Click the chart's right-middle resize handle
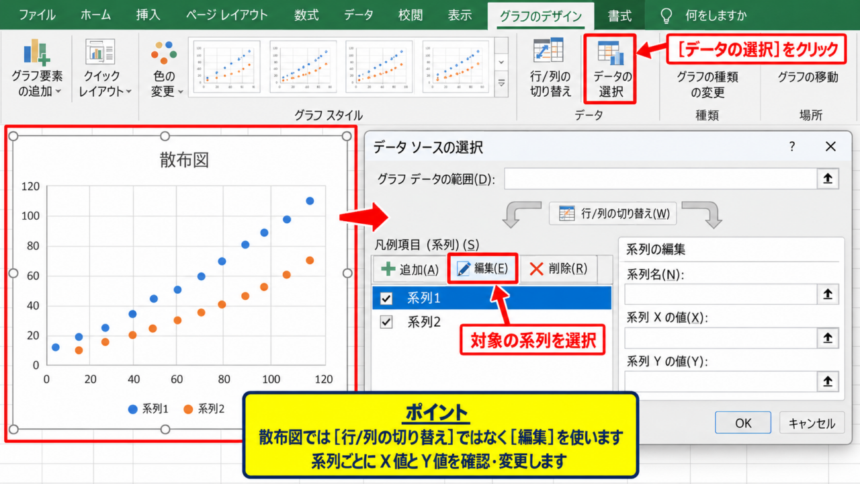 point(347,273)
